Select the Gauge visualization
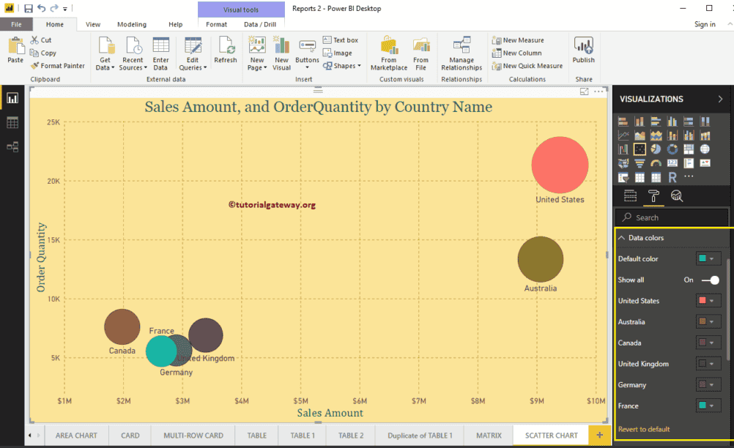The width and height of the screenshot is (734, 448). 656,163
